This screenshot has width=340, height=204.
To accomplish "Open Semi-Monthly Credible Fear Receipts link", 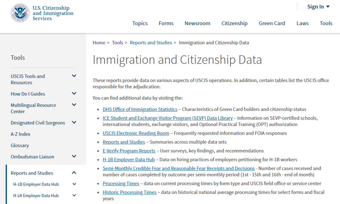I will pos(179,168).
